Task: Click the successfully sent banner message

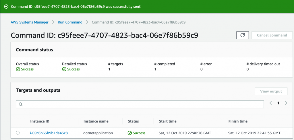Action: 76,7
